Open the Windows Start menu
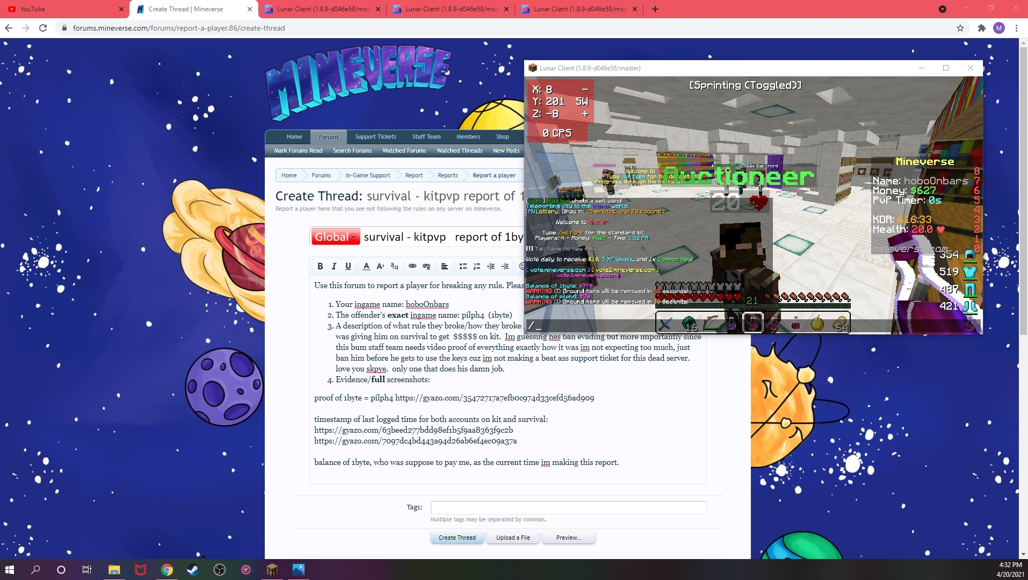The image size is (1028, 580). click(x=10, y=570)
